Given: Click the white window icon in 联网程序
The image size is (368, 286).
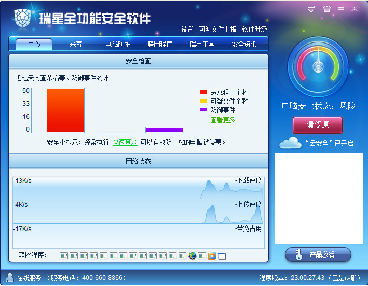Looking at the screenshot, I should click(x=222, y=255).
